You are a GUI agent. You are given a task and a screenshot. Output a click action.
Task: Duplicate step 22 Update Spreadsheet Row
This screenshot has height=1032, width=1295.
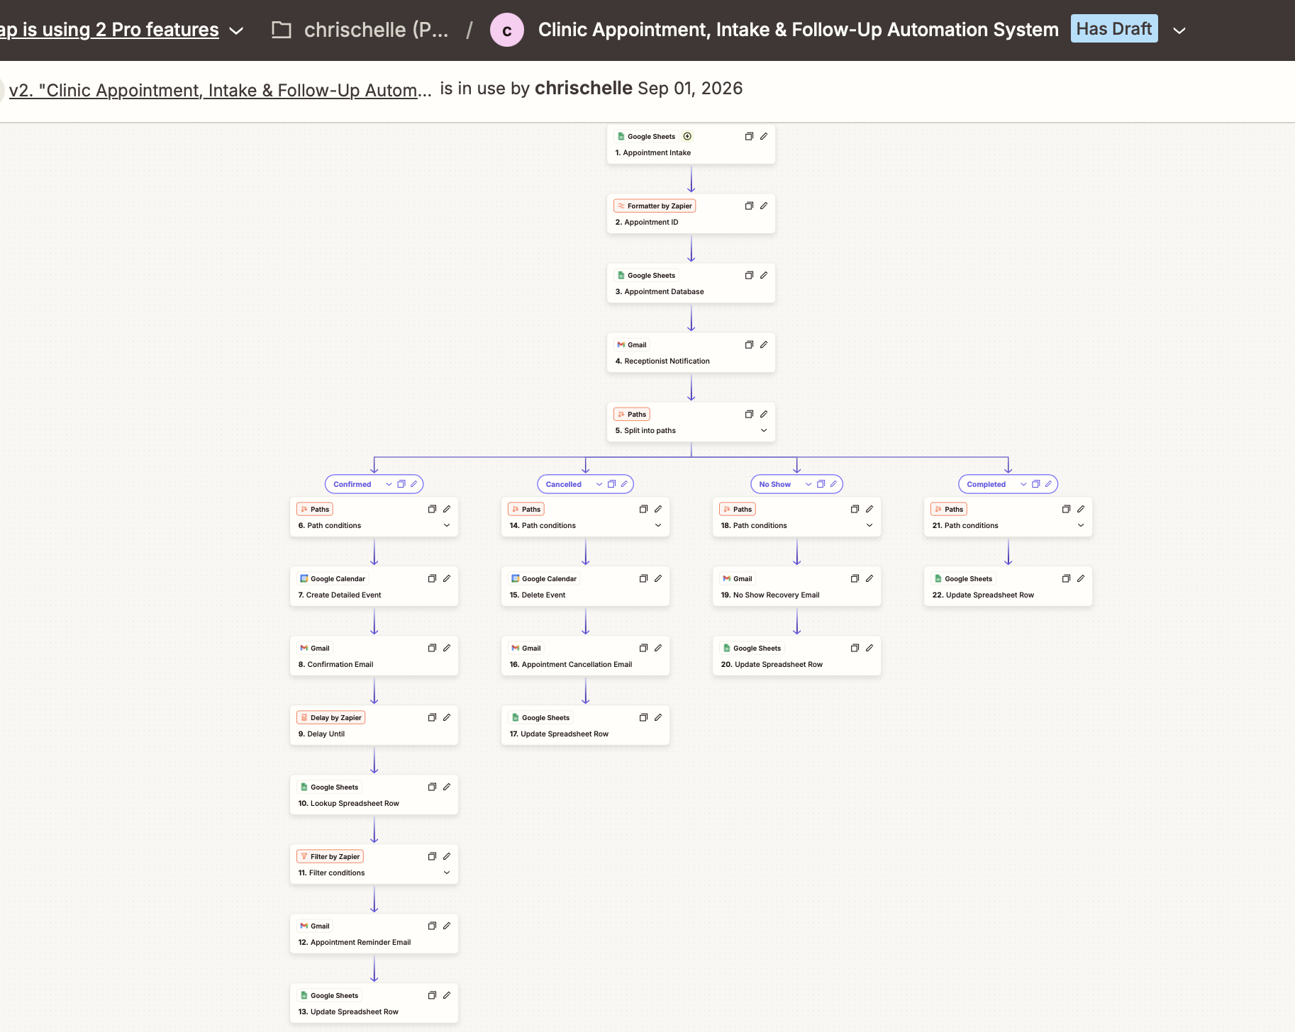coord(1066,578)
